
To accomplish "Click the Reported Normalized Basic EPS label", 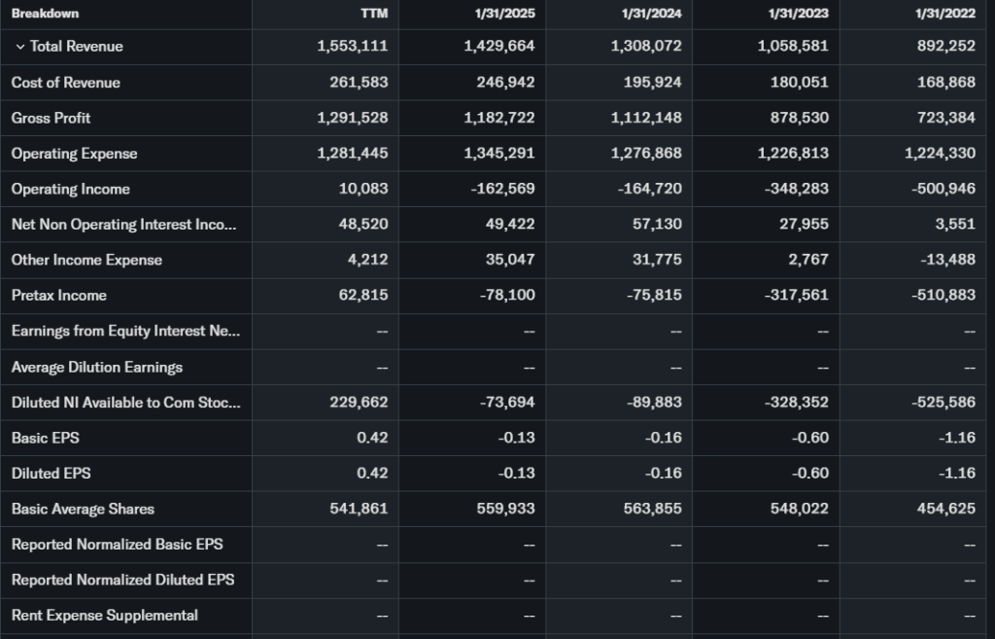I will pyautogui.click(x=118, y=544).
